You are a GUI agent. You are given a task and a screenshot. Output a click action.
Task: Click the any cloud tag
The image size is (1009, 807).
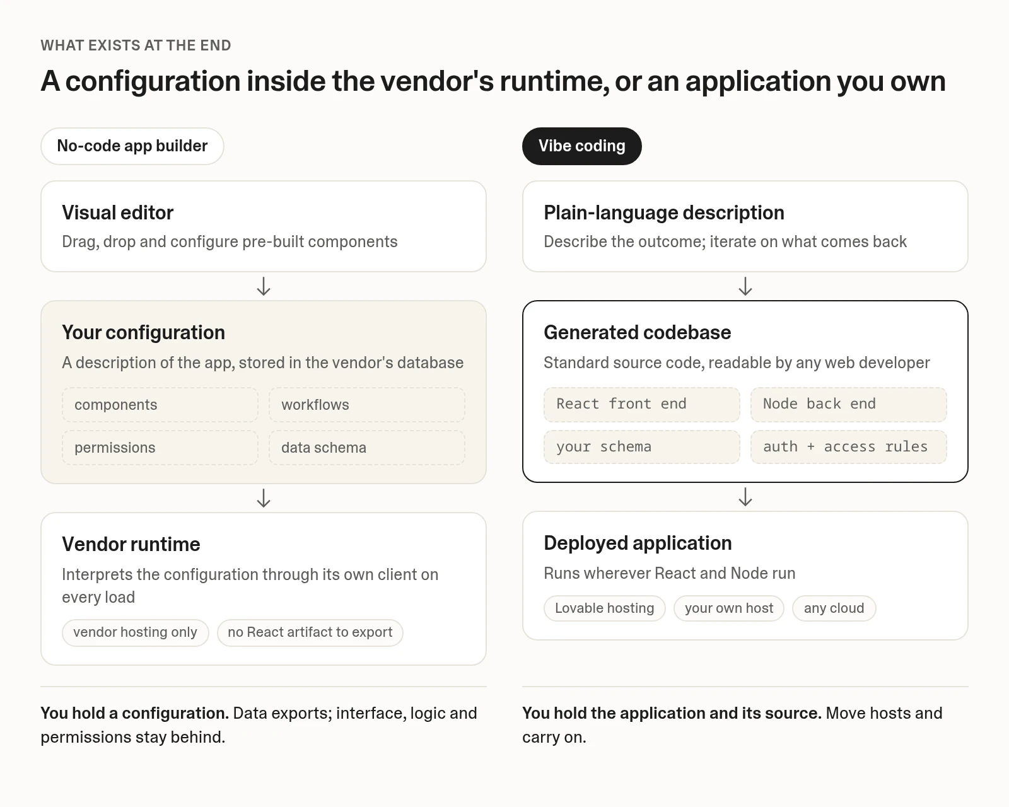click(x=834, y=608)
